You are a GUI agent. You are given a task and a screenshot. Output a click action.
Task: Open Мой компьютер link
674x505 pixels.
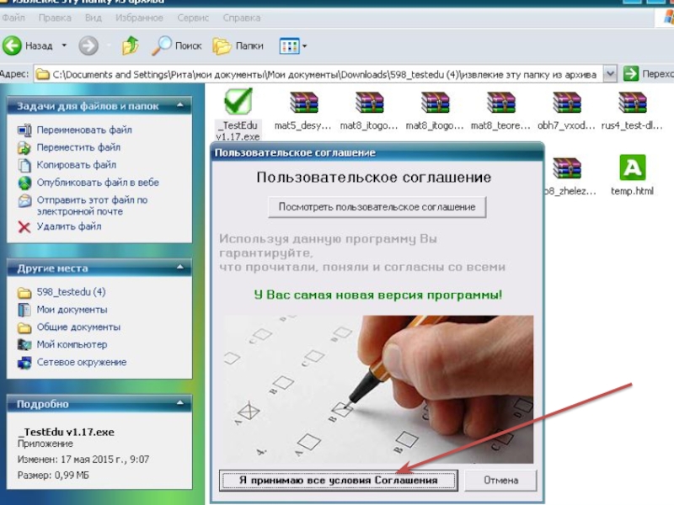click(x=72, y=345)
